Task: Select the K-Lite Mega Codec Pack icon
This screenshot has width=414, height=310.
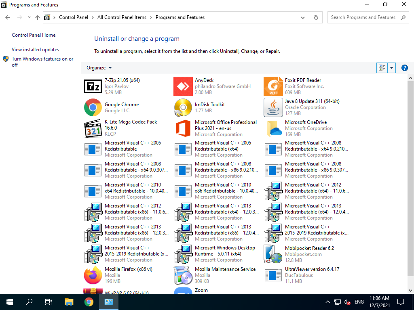Action: (x=93, y=128)
